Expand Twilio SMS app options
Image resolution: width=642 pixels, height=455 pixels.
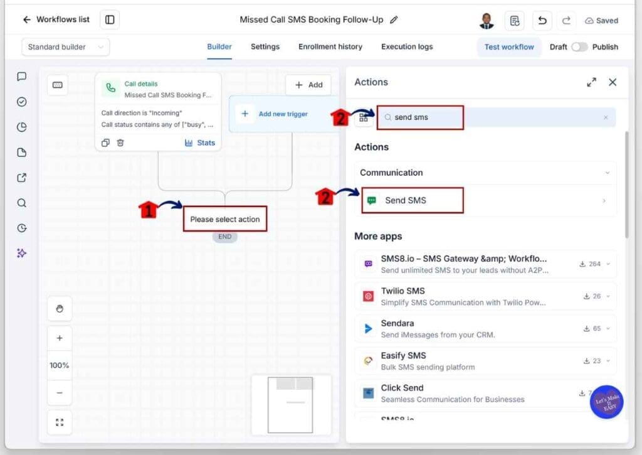[608, 296]
